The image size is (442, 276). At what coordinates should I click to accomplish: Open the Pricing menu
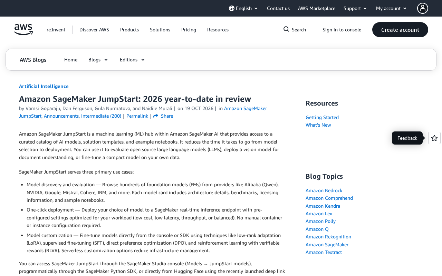pos(189,30)
